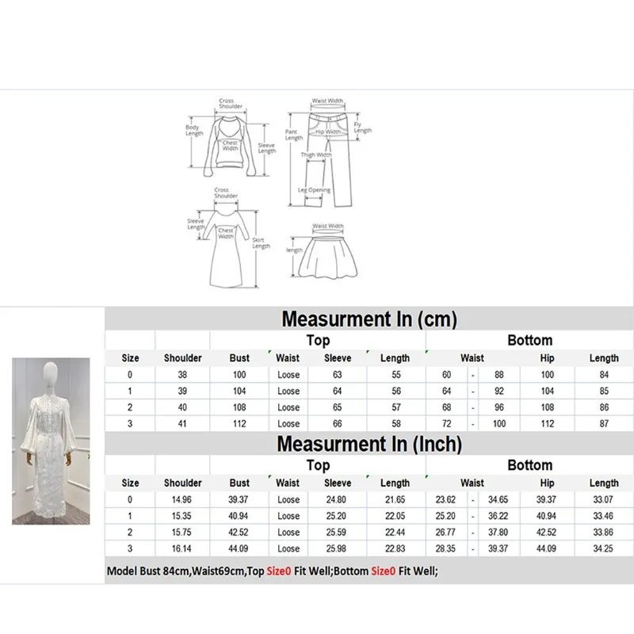
Task: Select top length value 21.65 inches
Action: pos(395,500)
